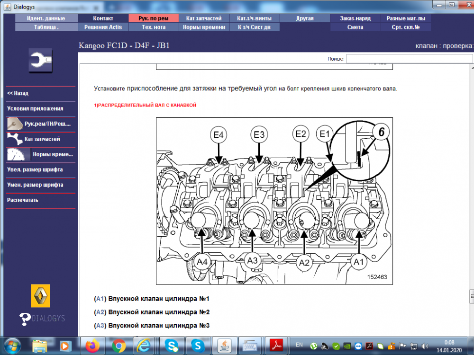Open the Dialogys help question mark
Screen dimensions: 474x355
[25, 319]
